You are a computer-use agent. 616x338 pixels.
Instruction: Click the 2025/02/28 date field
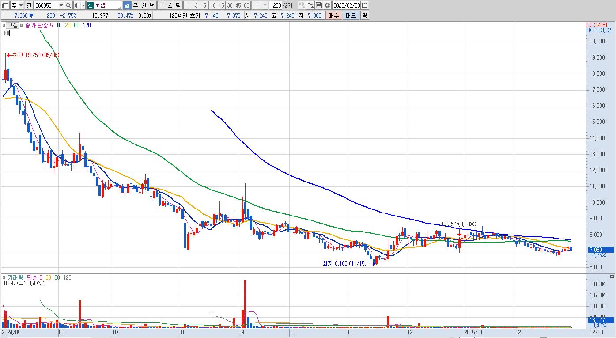point(347,5)
